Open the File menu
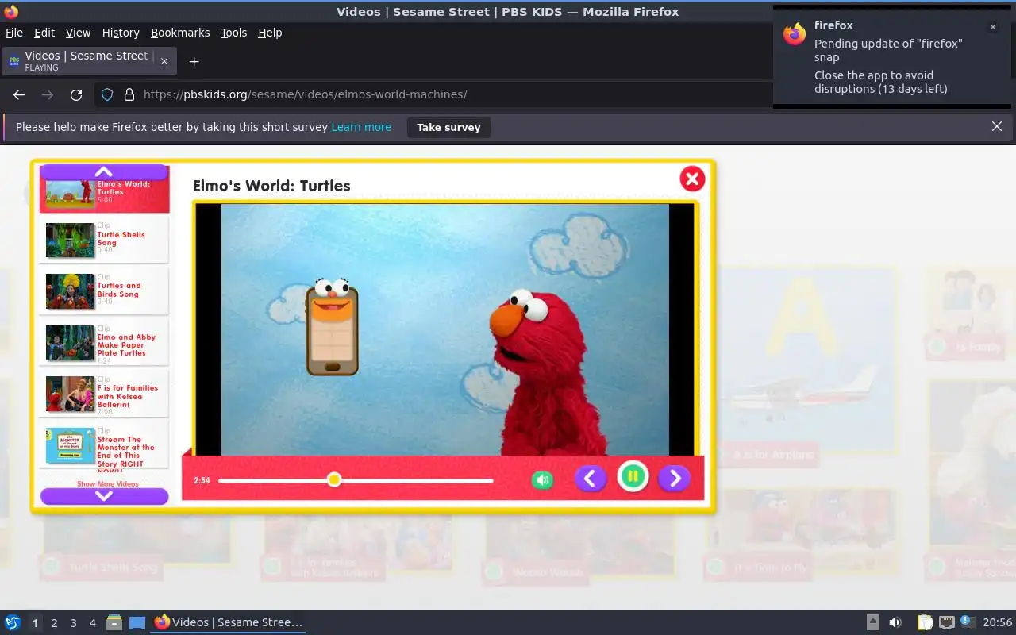1016x635 pixels. coord(14,33)
